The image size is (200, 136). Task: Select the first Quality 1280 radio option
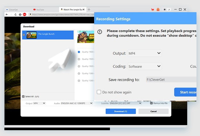coord(79,74)
